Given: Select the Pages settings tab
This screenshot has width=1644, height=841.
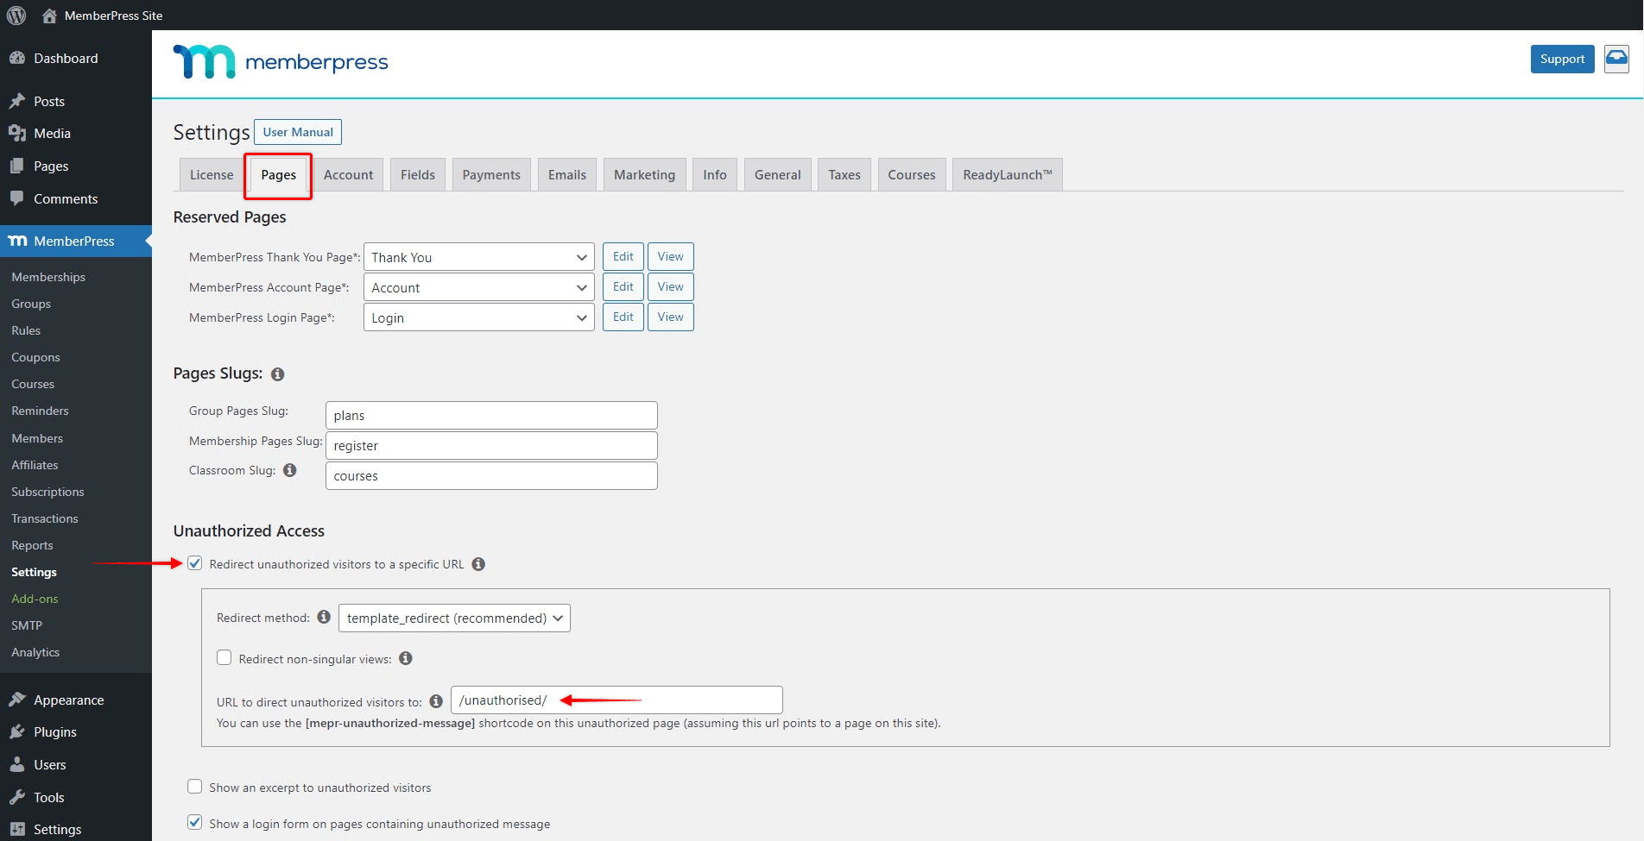Looking at the screenshot, I should [x=278, y=175].
